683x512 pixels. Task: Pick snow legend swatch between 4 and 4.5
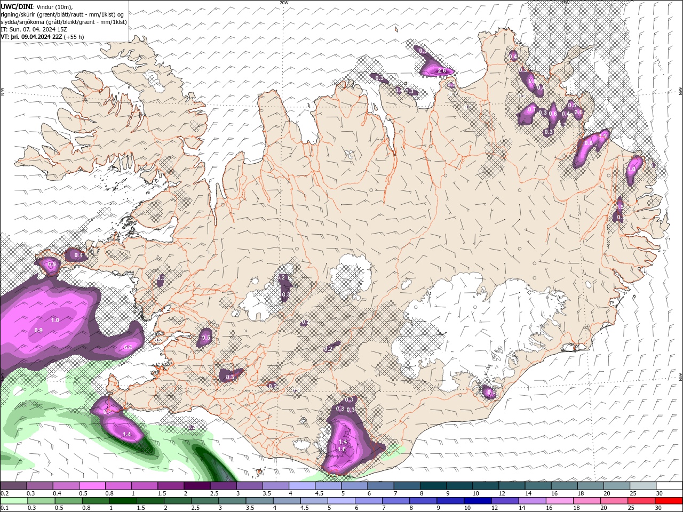click(x=302, y=486)
